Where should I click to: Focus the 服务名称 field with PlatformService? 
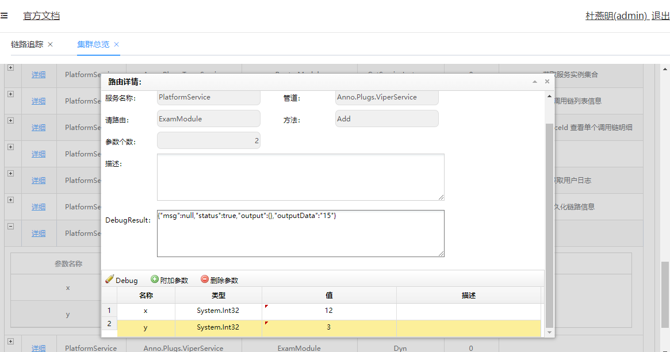pos(209,97)
